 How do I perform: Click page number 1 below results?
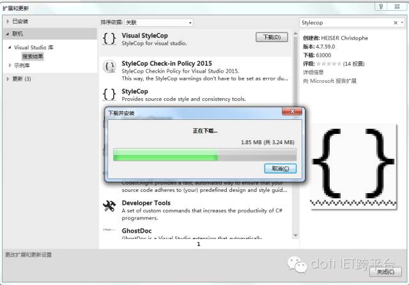pos(199,244)
